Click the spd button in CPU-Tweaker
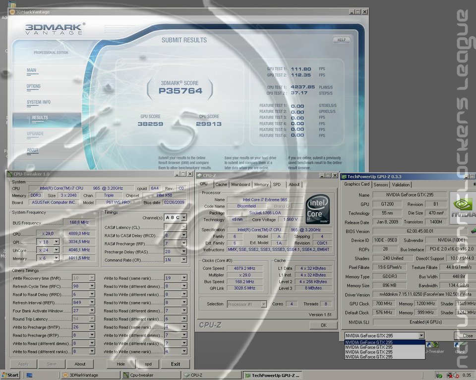This screenshot has height=380, width=476. (148, 364)
